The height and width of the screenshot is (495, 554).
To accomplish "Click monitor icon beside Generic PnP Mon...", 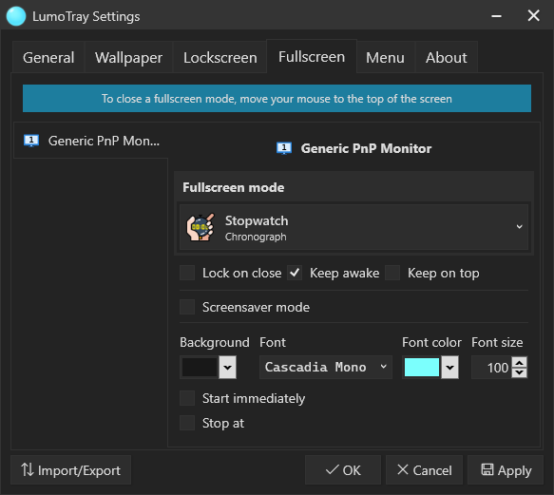I will coord(31,141).
